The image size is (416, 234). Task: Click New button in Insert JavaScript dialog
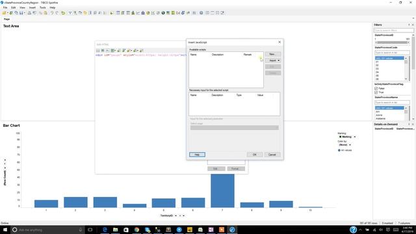273,54
